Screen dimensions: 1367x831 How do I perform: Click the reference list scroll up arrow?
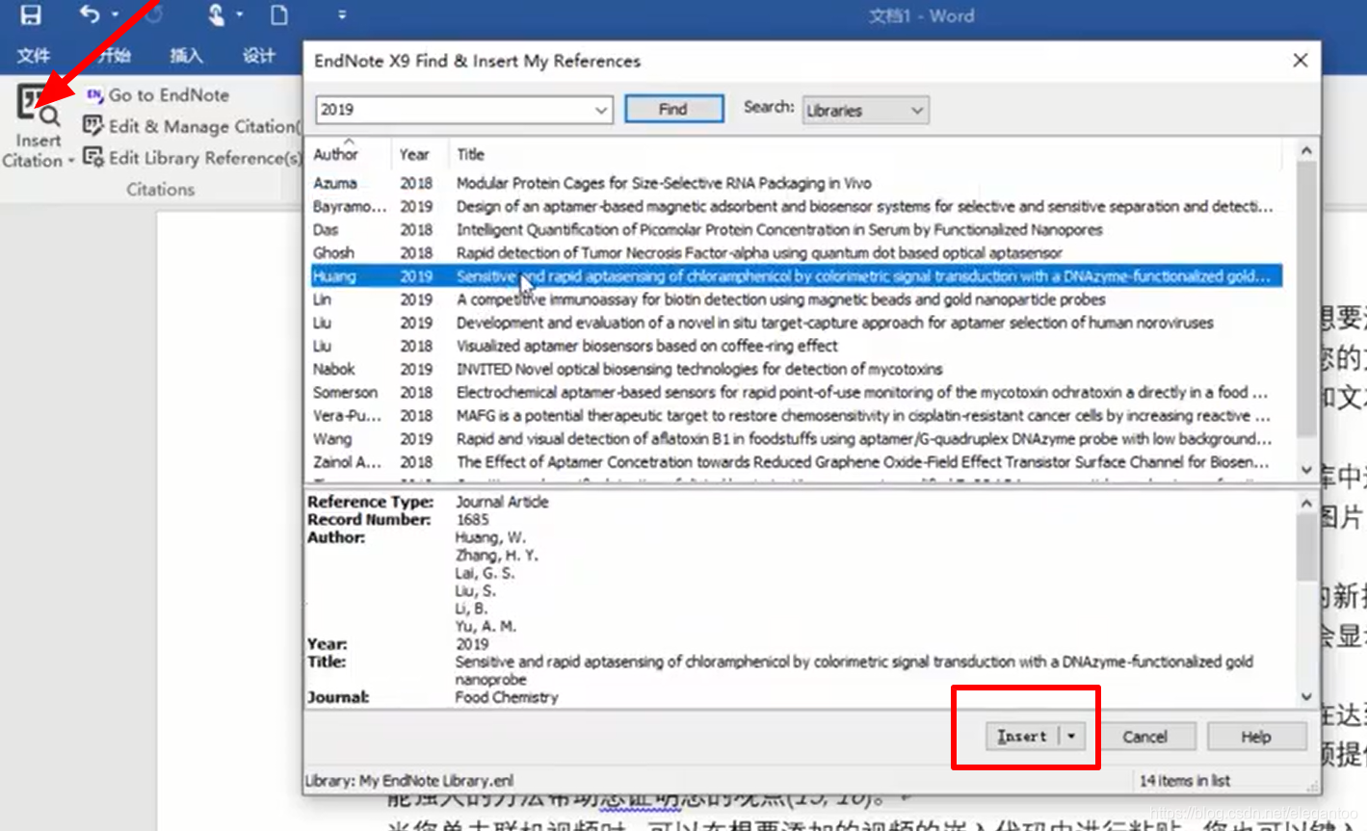(x=1306, y=150)
